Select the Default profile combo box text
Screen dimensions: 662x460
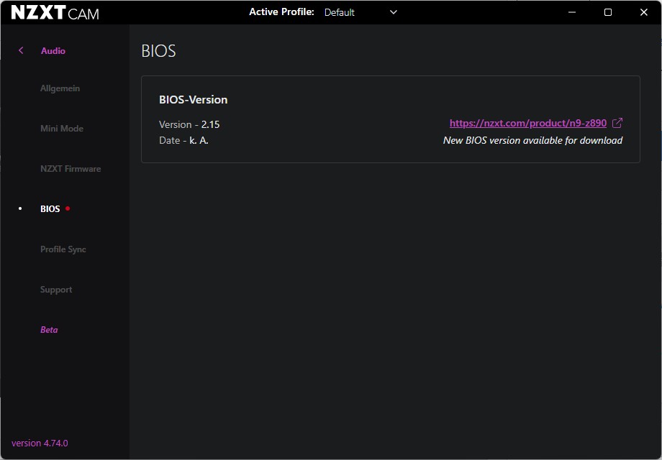pyautogui.click(x=340, y=12)
